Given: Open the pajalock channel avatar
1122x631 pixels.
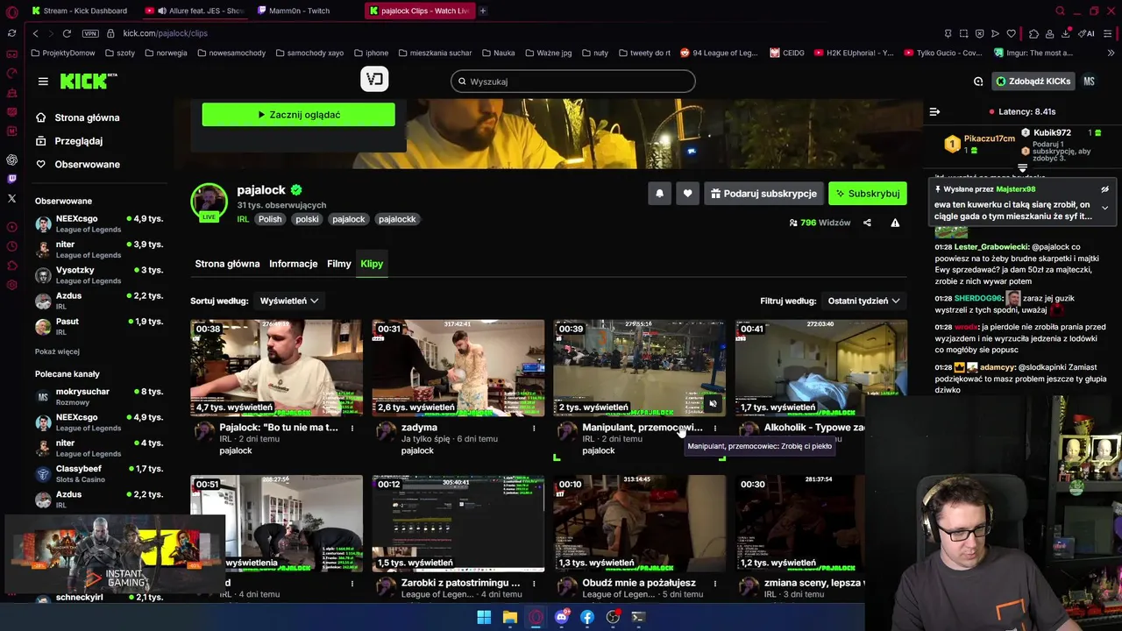Looking at the screenshot, I should pyautogui.click(x=209, y=202).
